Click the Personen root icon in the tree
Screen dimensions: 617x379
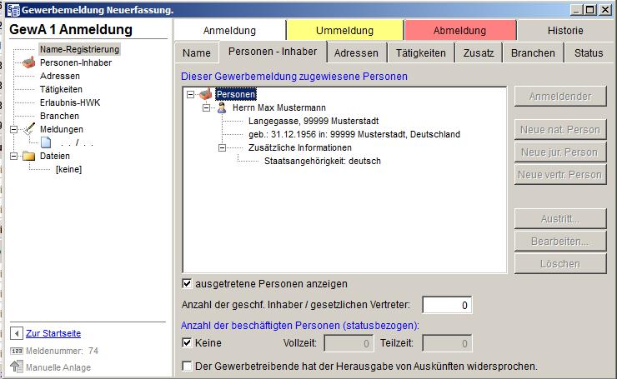point(205,94)
